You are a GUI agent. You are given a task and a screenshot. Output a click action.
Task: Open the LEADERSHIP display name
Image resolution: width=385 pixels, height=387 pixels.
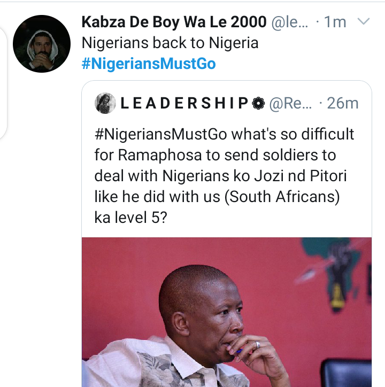tap(184, 103)
